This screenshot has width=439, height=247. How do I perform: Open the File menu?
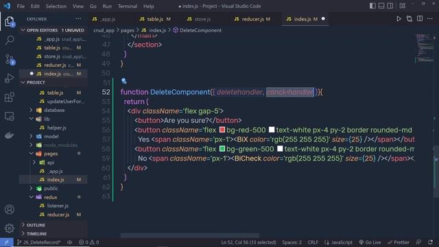21,6
